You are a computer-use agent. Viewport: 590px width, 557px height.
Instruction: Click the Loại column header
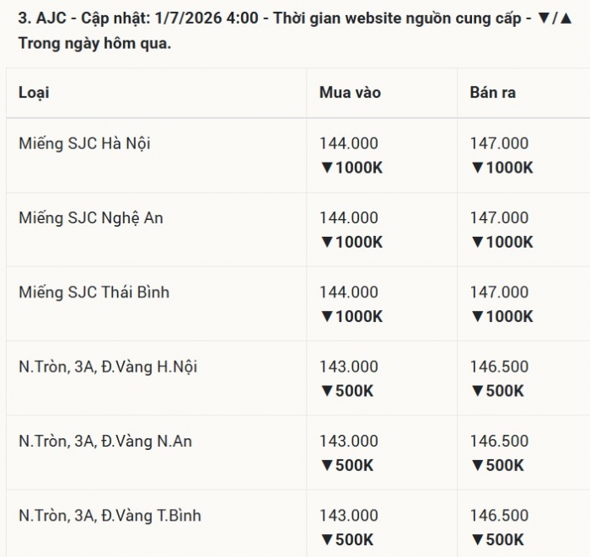pyautogui.click(x=34, y=93)
